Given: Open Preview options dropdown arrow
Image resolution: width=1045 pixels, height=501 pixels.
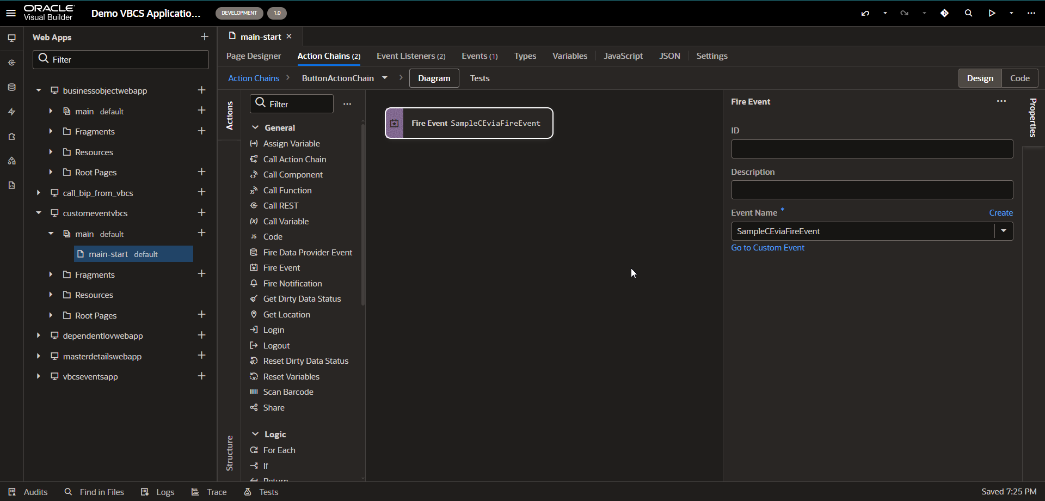Looking at the screenshot, I should tap(1011, 13).
